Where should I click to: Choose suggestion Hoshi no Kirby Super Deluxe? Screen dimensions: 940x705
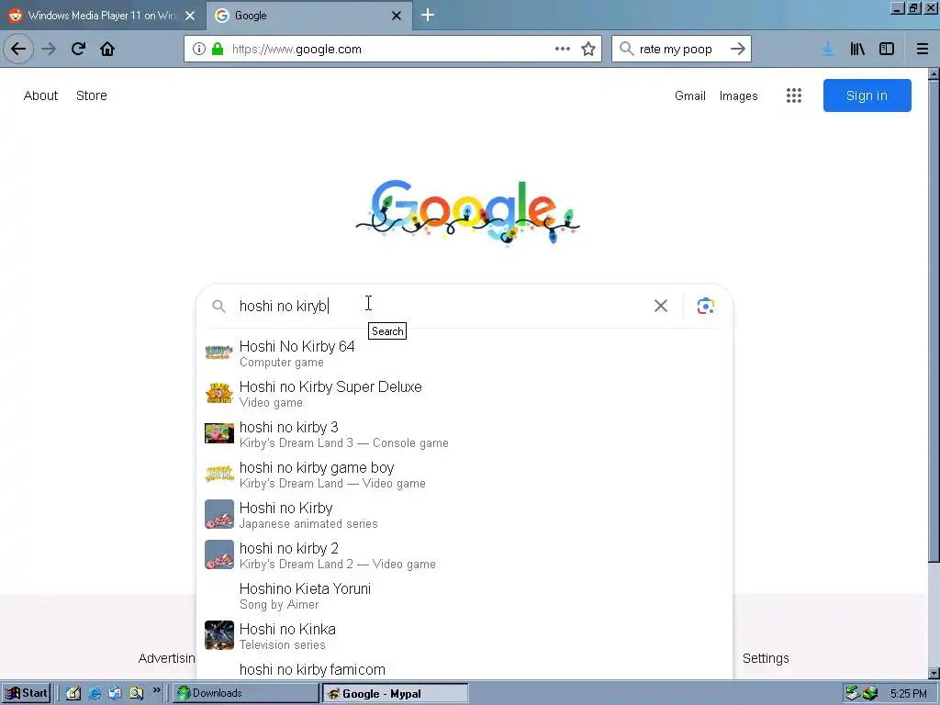(x=464, y=394)
